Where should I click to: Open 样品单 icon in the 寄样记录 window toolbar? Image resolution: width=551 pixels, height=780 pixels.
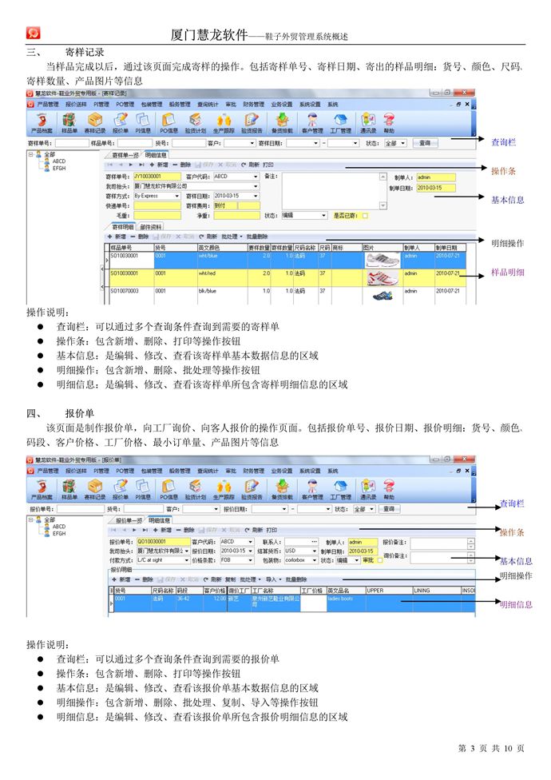tap(69, 121)
